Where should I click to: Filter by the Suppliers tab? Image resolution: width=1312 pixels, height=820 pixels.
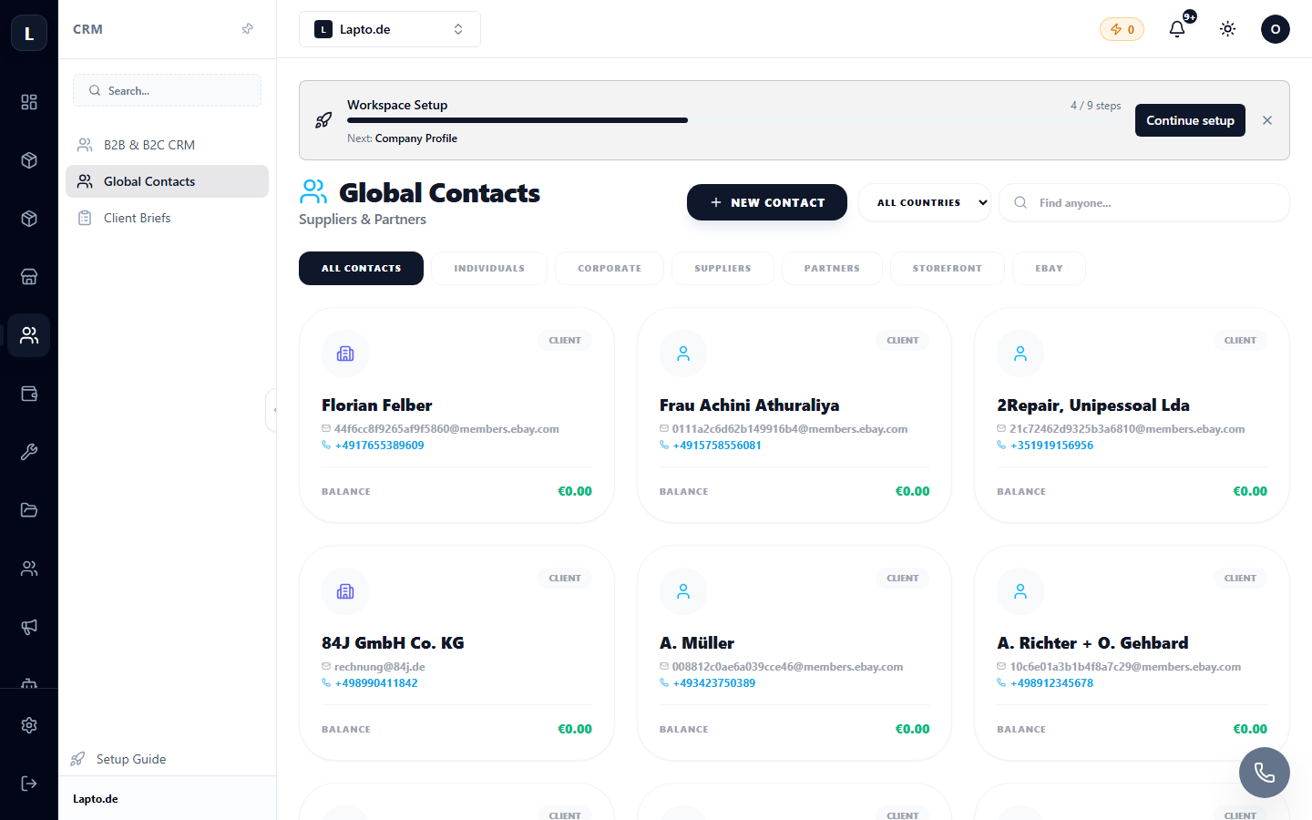click(723, 268)
